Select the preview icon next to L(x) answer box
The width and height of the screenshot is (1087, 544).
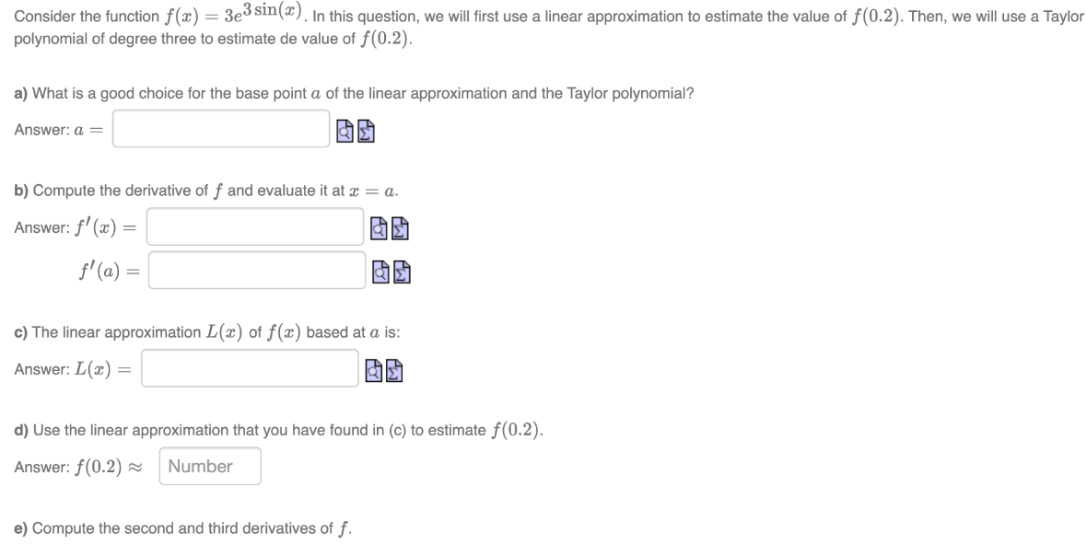[372, 370]
